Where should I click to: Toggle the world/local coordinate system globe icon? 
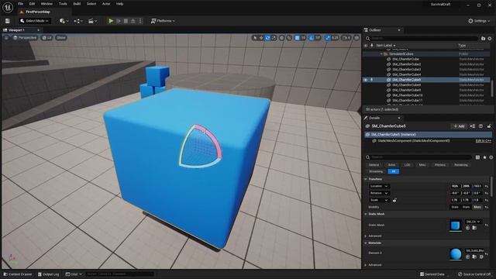pos(282,38)
